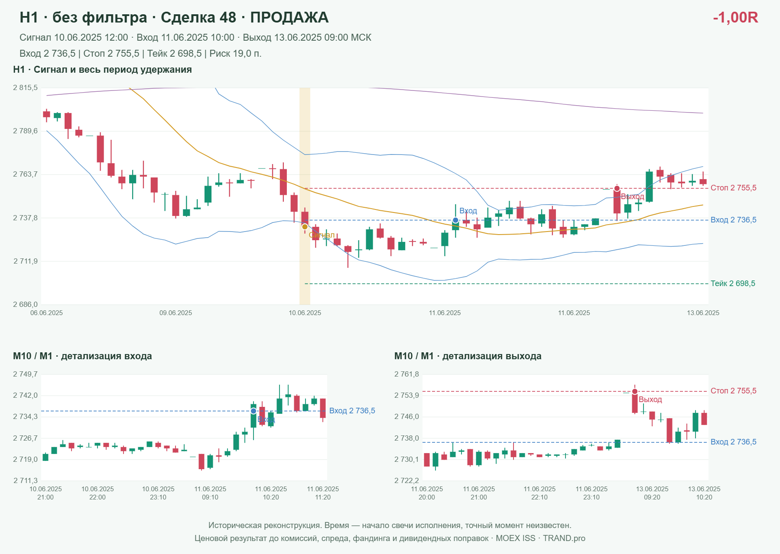This screenshot has height=554, width=780.
Task: Click heading 'M10 / M1 · детализация входа'
Action: (82, 356)
